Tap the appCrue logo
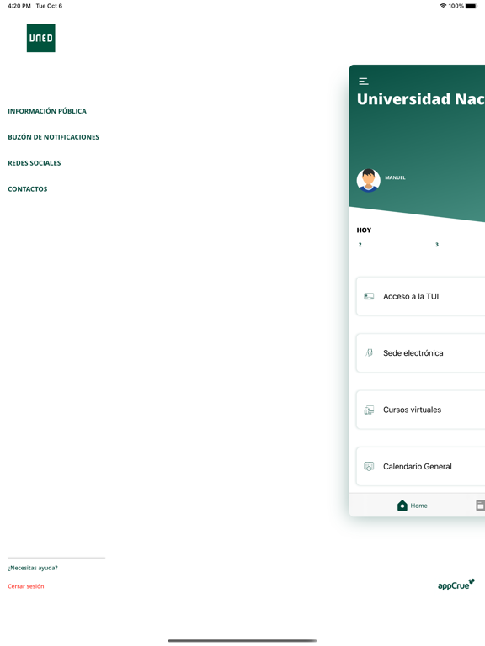485x646 pixels. pos(456,585)
